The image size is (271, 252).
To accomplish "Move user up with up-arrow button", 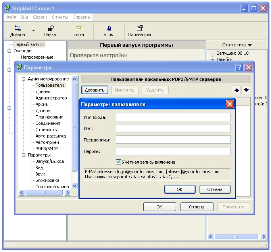I will pyautogui.click(x=236, y=90).
